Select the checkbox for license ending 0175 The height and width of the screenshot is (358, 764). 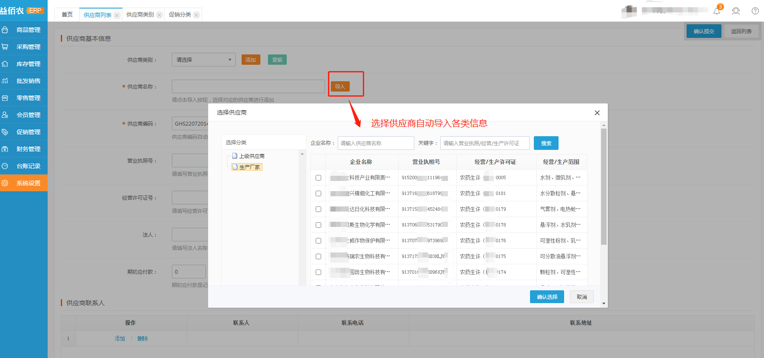point(318,256)
